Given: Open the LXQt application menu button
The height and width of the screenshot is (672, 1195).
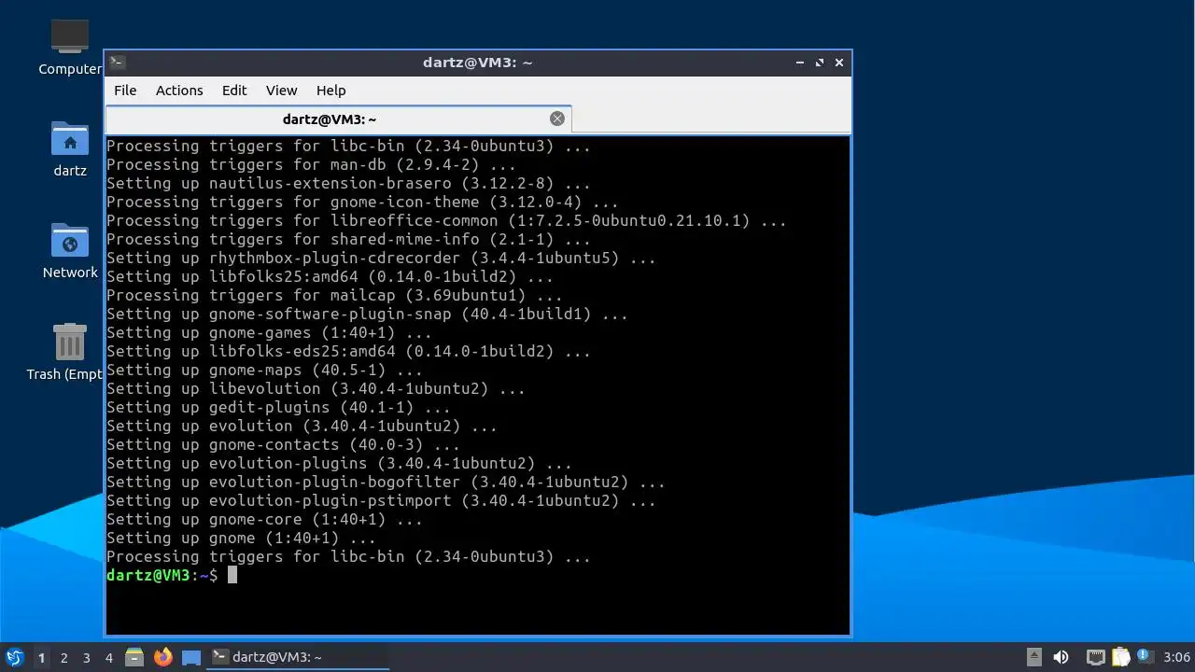Looking at the screenshot, I should 14,657.
